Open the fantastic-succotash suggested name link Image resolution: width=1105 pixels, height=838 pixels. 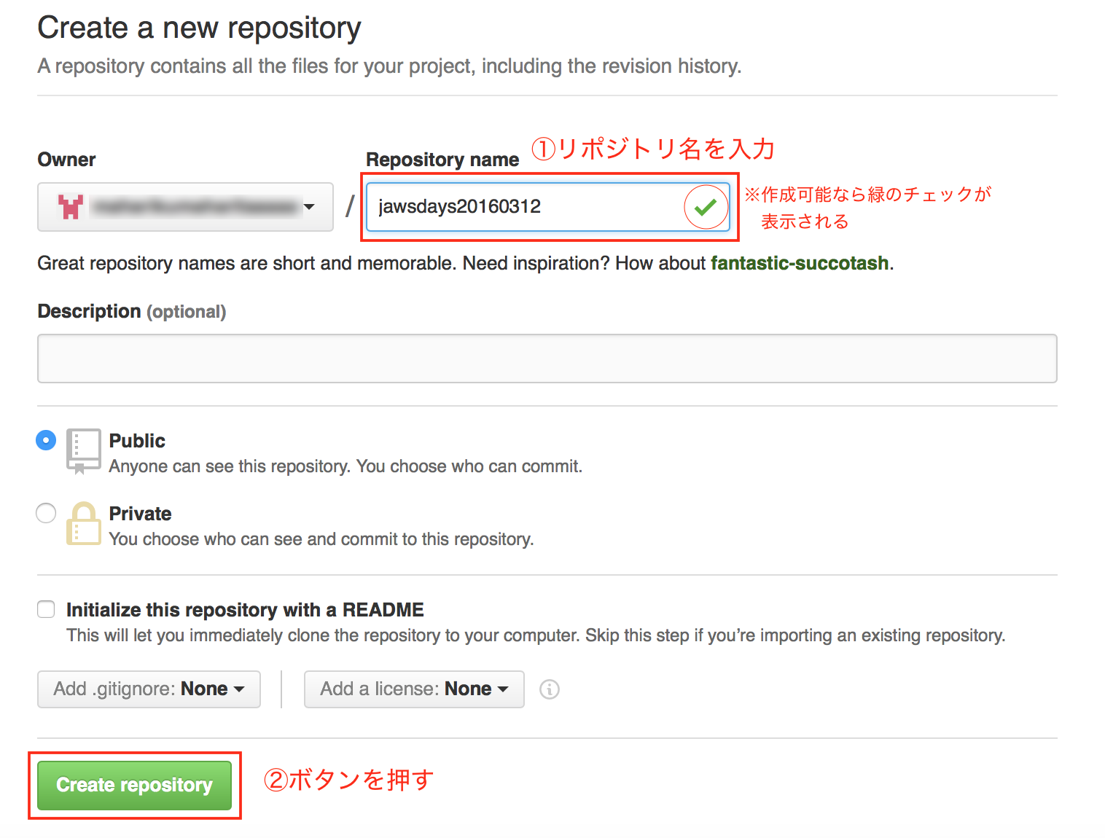tap(800, 263)
